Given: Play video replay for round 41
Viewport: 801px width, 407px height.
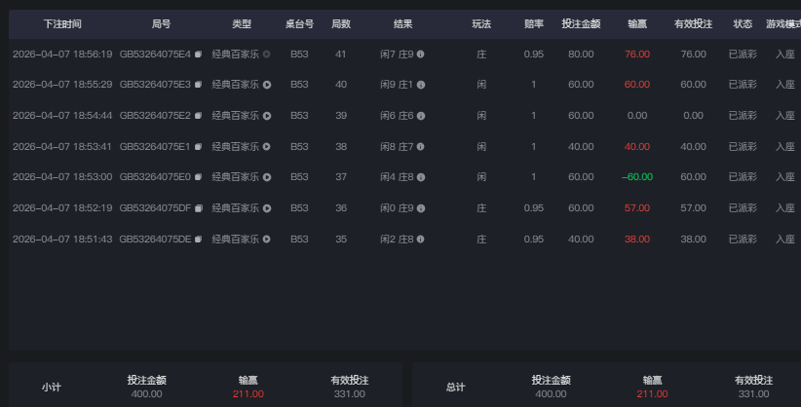Looking at the screenshot, I should click(x=267, y=55).
